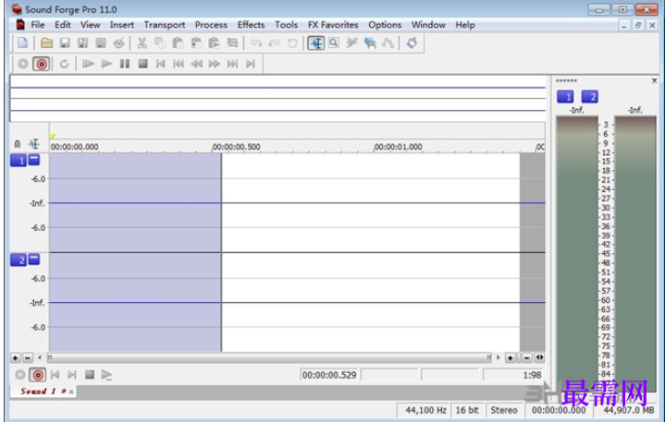Open the Effects menu
This screenshot has height=422, width=665.
[251, 25]
